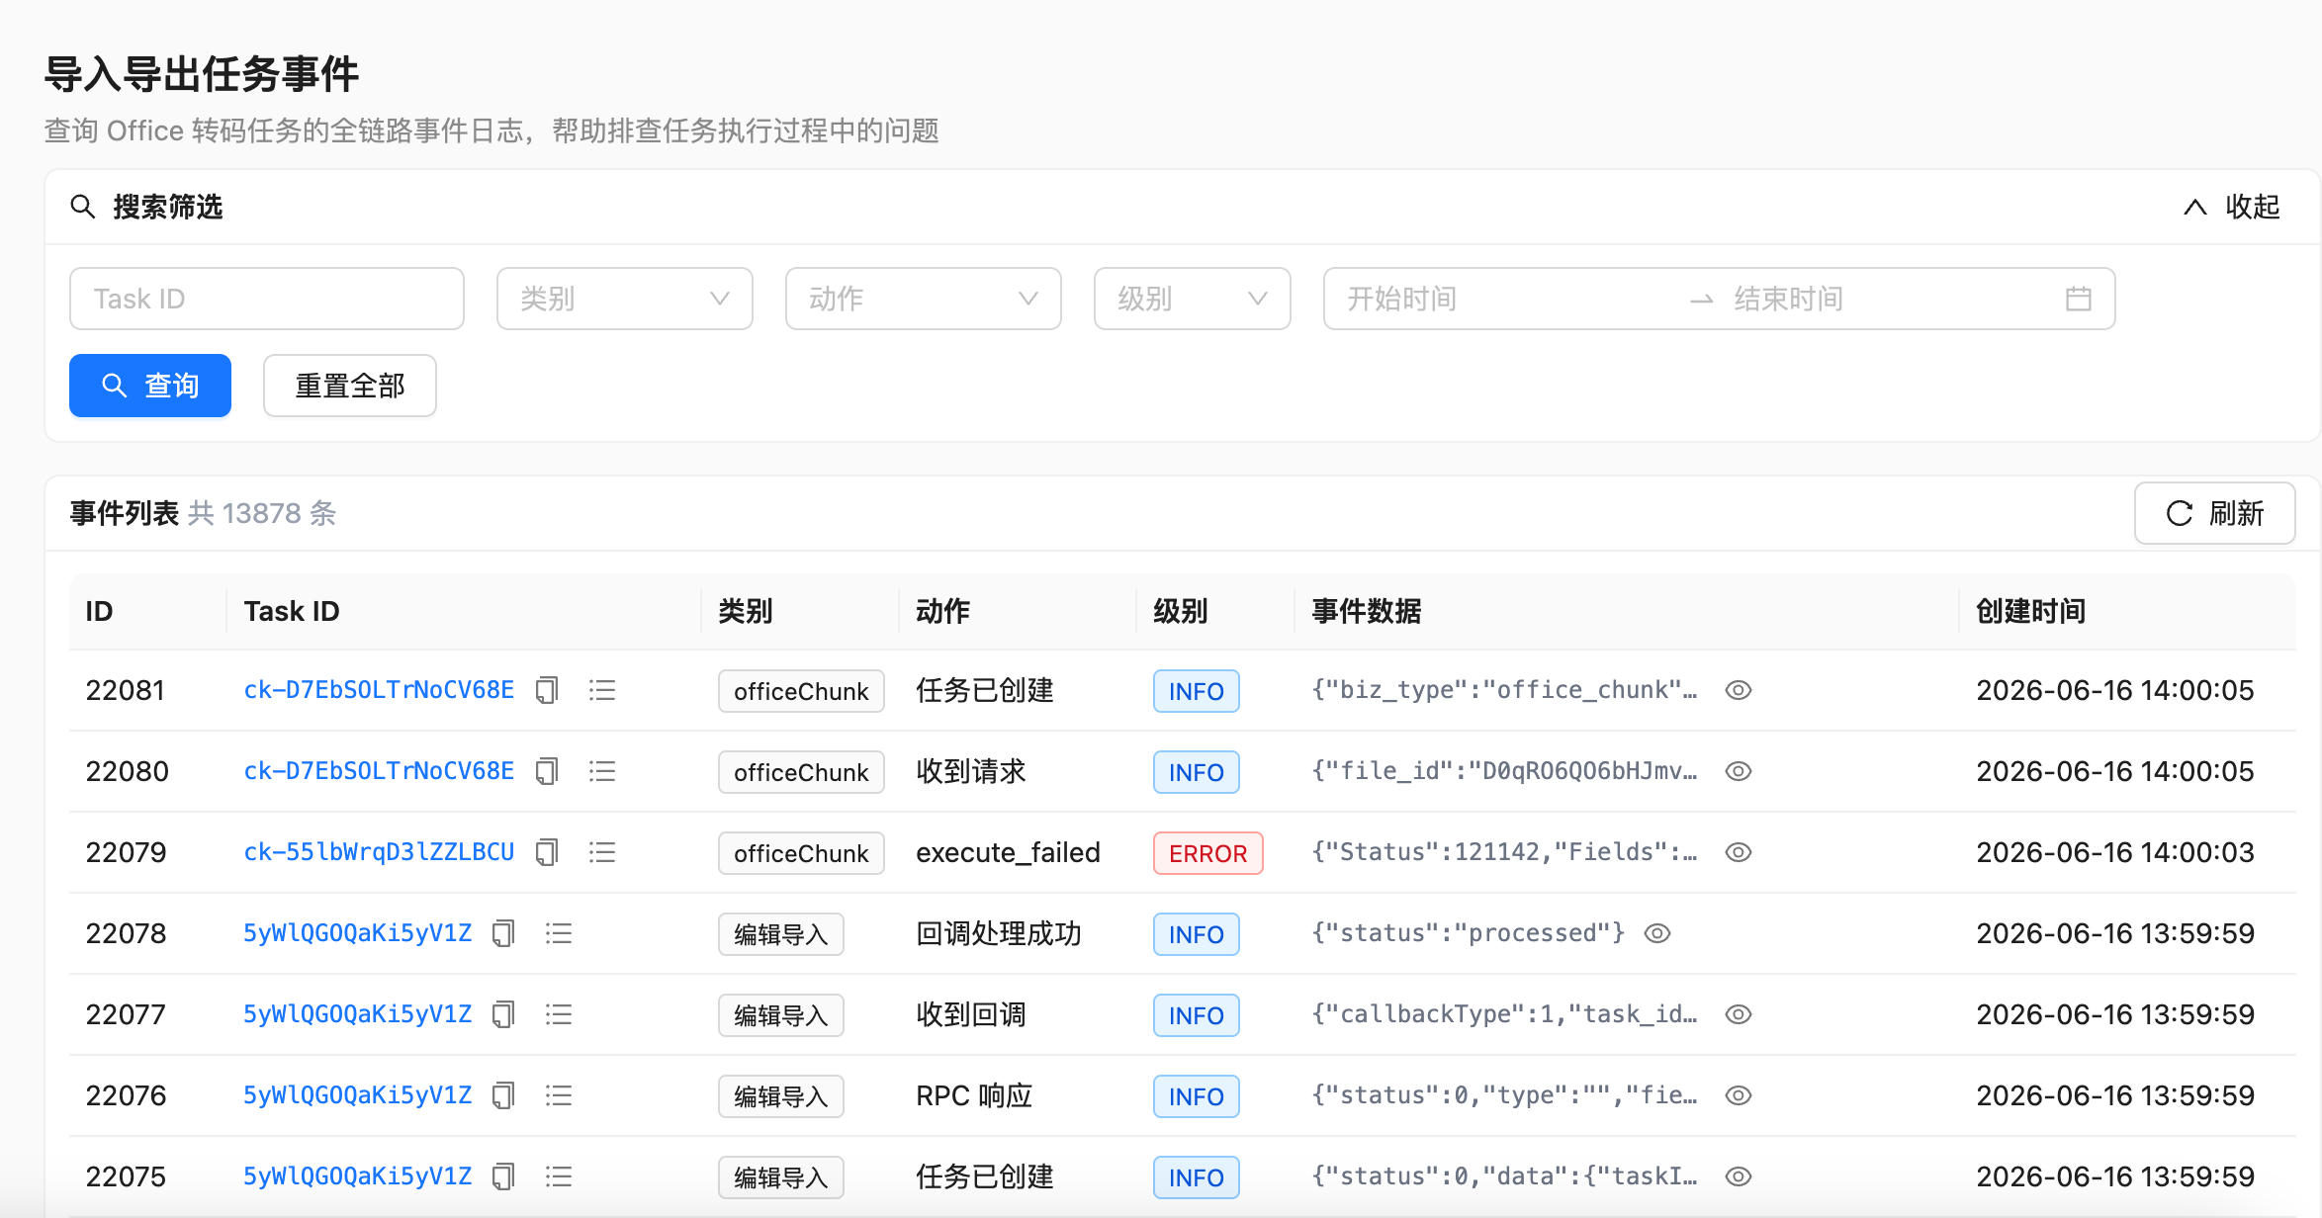Copy Task ID of event row 22081
Viewport: 2322px width, 1218px height.
tap(547, 690)
